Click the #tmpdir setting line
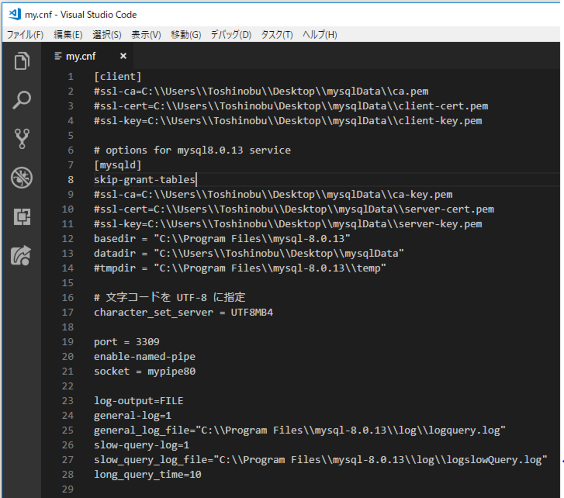 (x=240, y=269)
